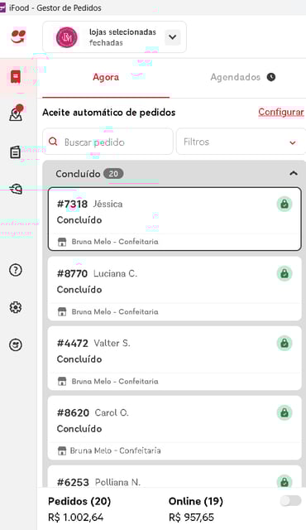Click the delivery helmet icon
The image size is (306, 530).
pos(16,189)
